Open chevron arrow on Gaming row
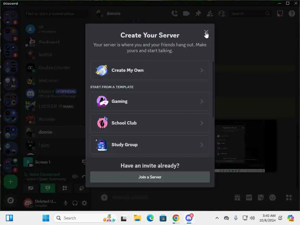 [x=202, y=101]
